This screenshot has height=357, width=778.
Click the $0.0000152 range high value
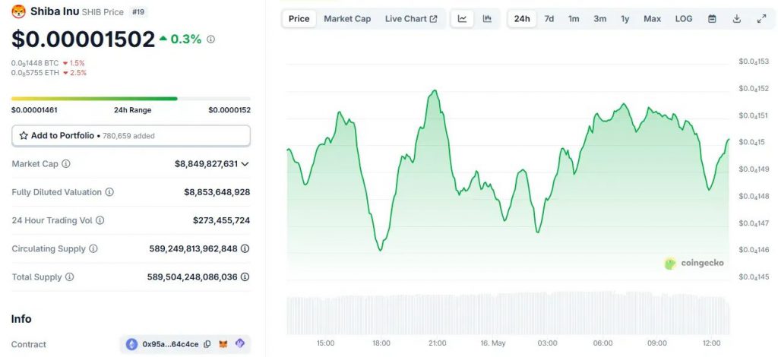pos(229,110)
